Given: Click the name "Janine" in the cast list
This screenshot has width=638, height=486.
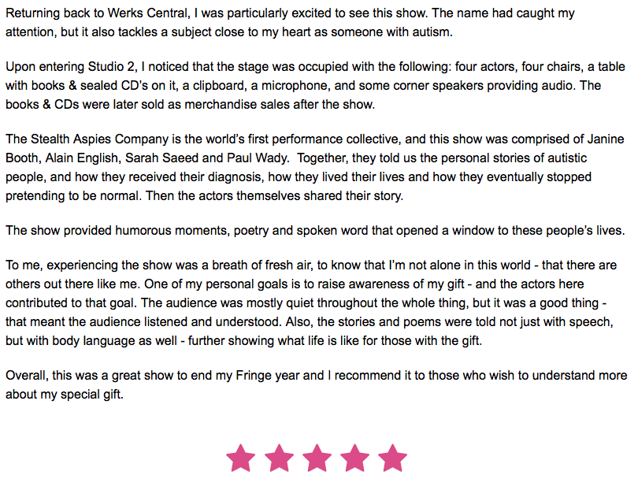Looking at the screenshot, I should pyautogui.click(x=606, y=139).
